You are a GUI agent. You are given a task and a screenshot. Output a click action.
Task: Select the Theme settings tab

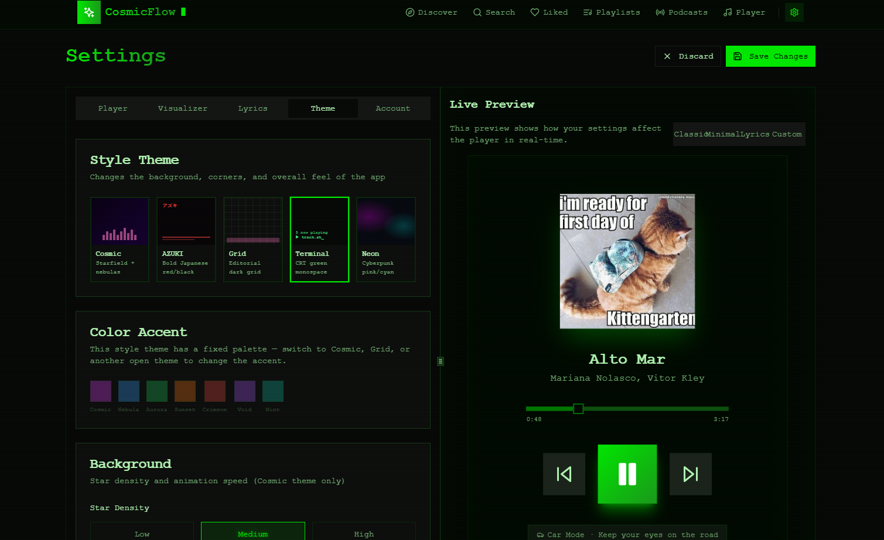(323, 108)
